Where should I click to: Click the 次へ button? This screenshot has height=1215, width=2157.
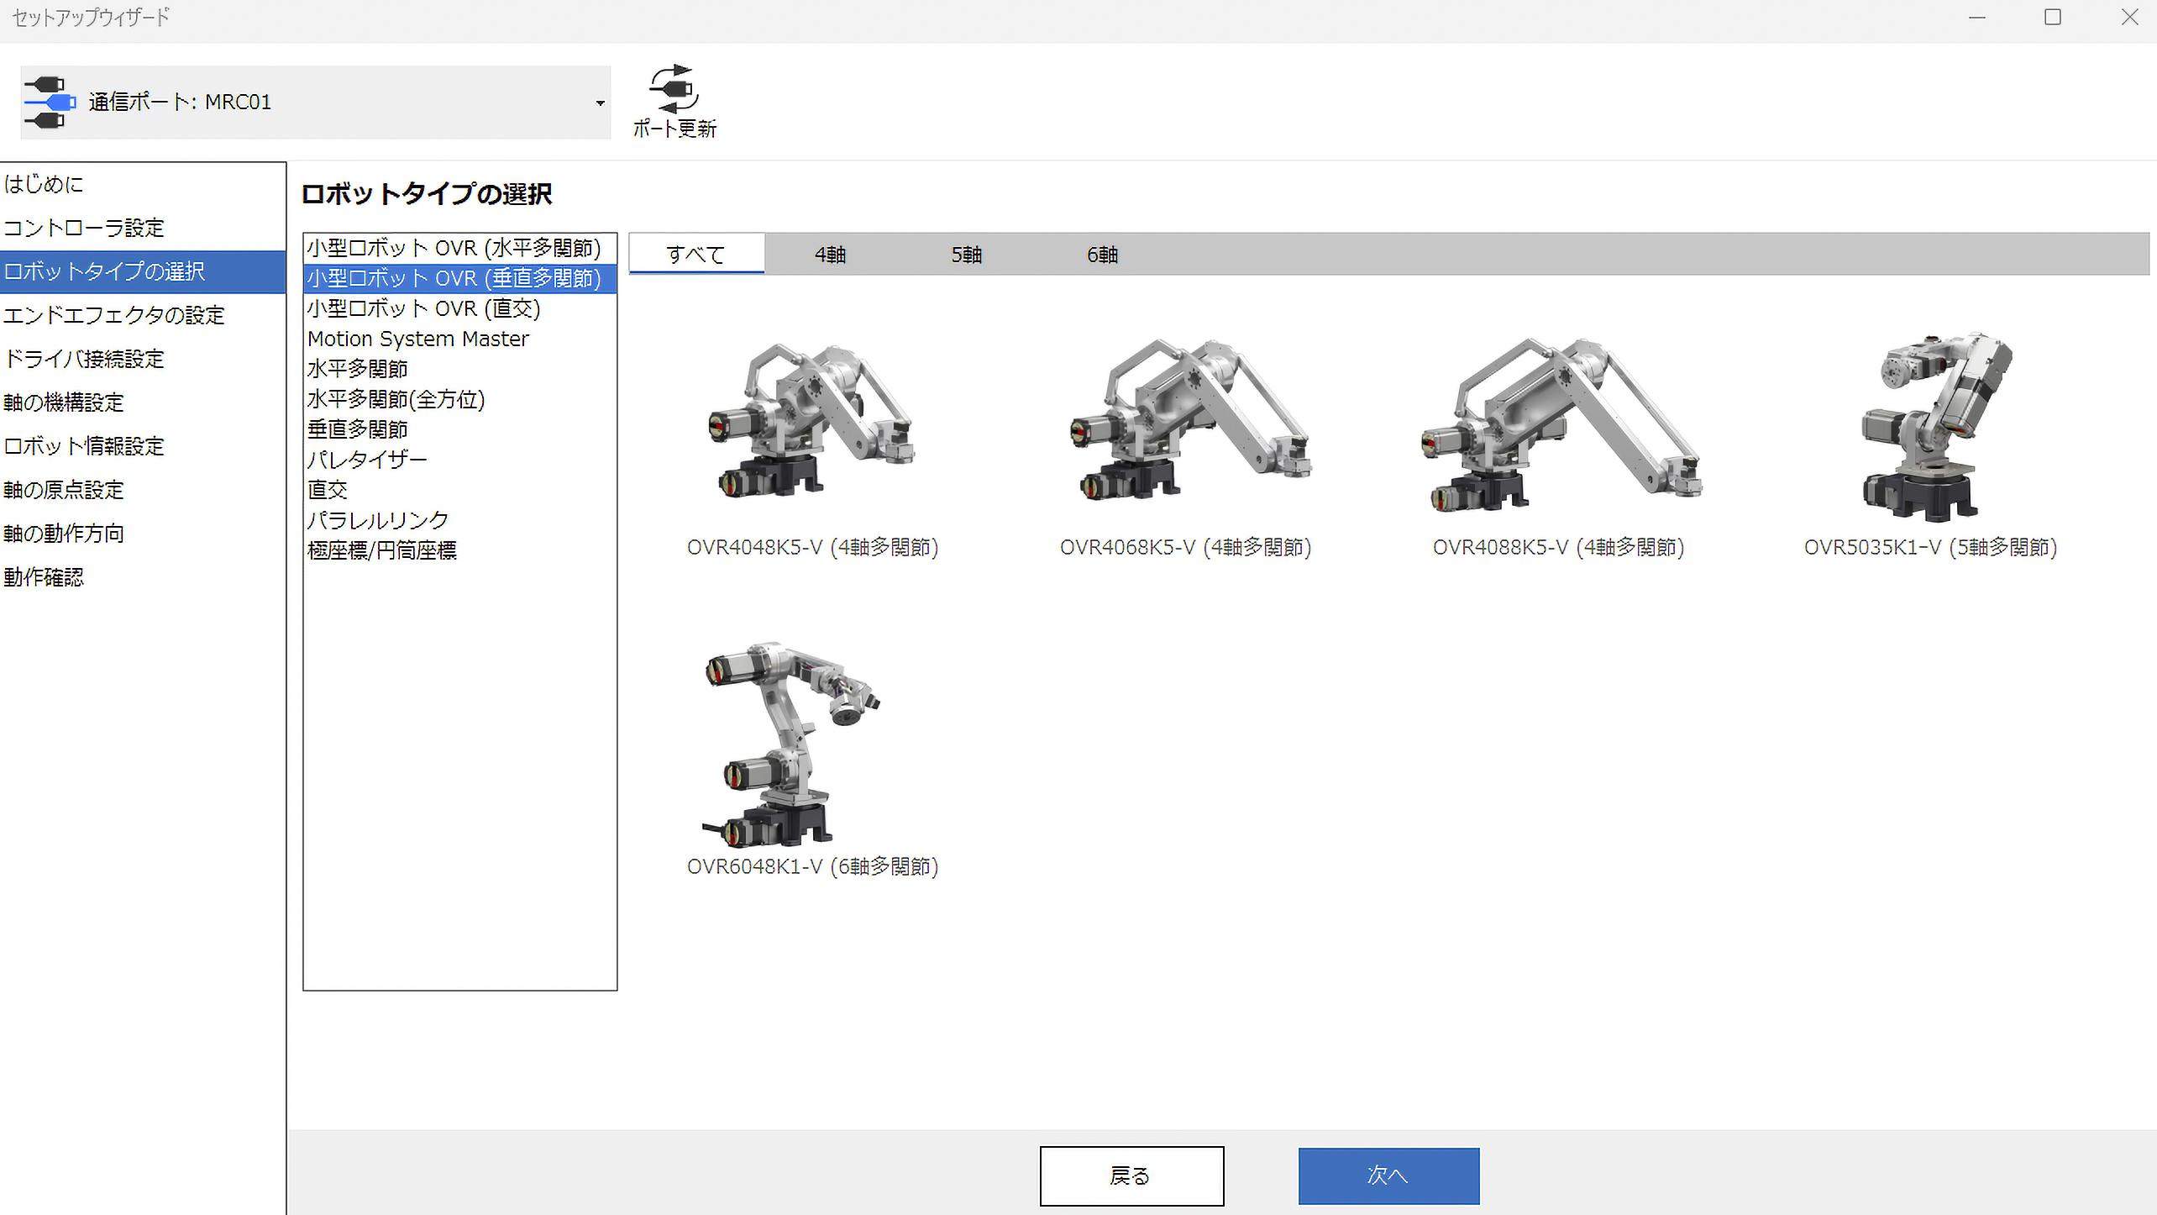[x=1388, y=1176]
